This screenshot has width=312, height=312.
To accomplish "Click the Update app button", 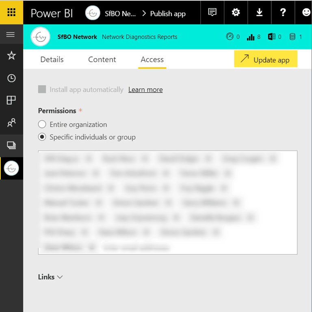I will tap(266, 59).
